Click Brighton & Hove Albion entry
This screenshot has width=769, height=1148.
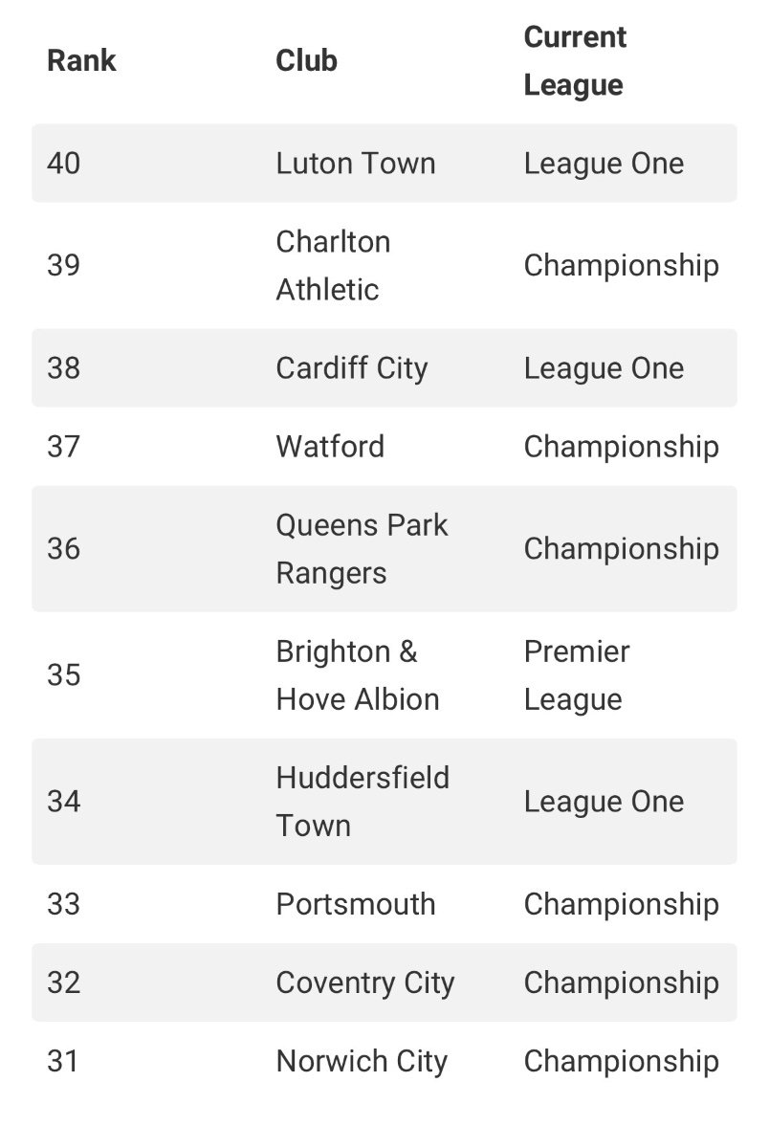tap(357, 675)
